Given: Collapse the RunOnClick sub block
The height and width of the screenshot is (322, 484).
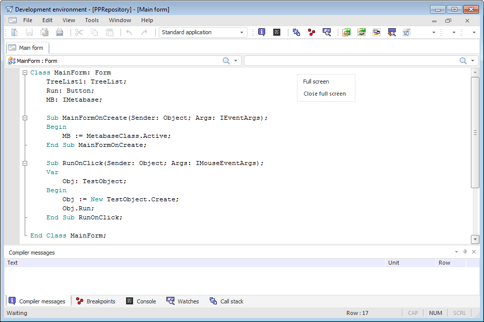Looking at the screenshot, I should pos(25,164).
